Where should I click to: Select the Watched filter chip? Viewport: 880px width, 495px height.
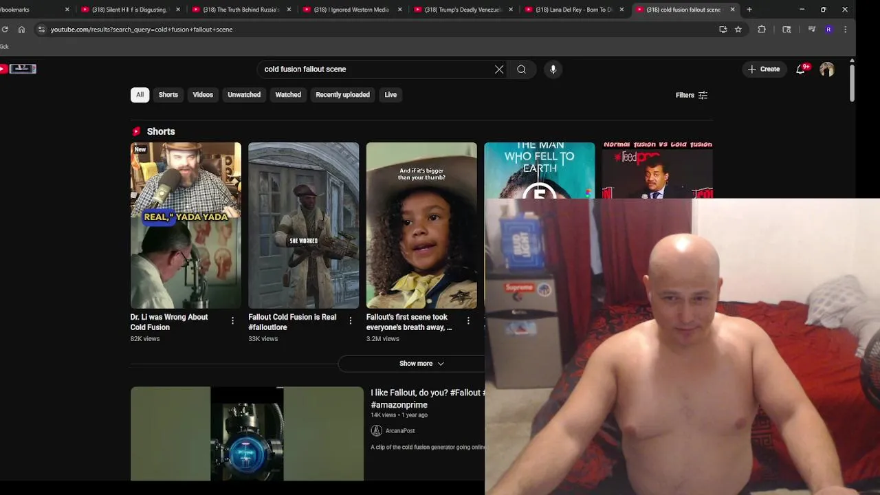click(x=288, y=95)
